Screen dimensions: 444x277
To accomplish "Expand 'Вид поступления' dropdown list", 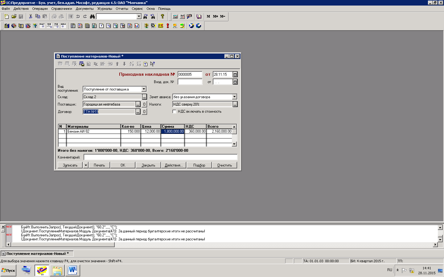I will (144, 89).
